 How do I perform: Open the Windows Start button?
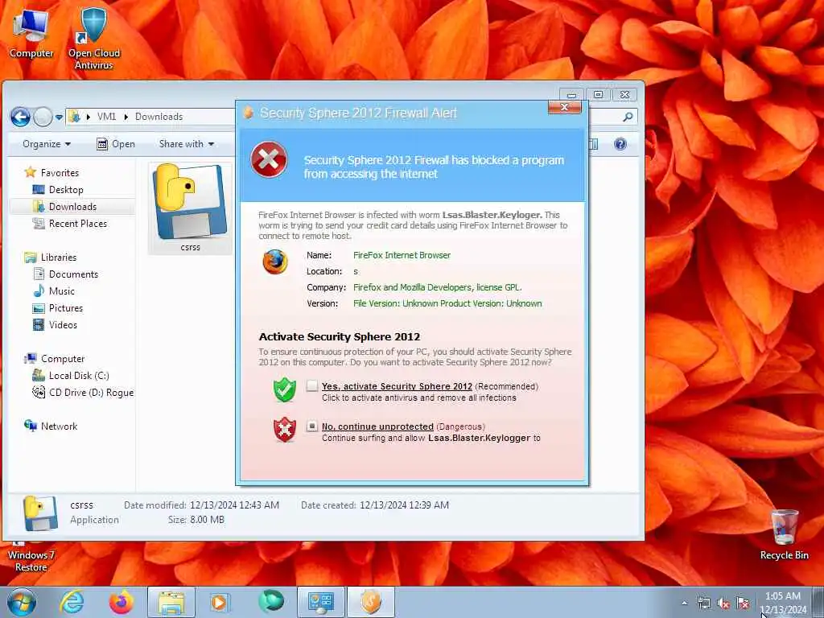[22, 602]
